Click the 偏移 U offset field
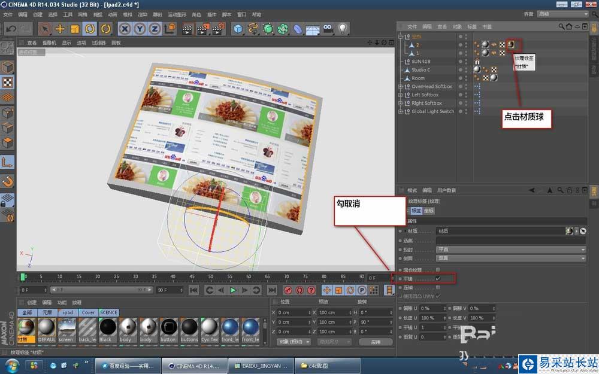 (x=432, y=308)
